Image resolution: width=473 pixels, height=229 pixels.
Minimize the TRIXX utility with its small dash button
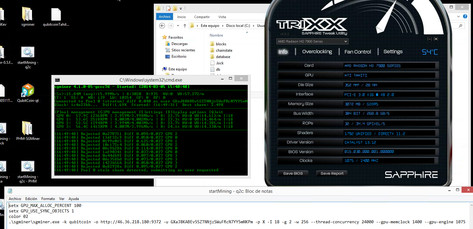tap(430, 39)
